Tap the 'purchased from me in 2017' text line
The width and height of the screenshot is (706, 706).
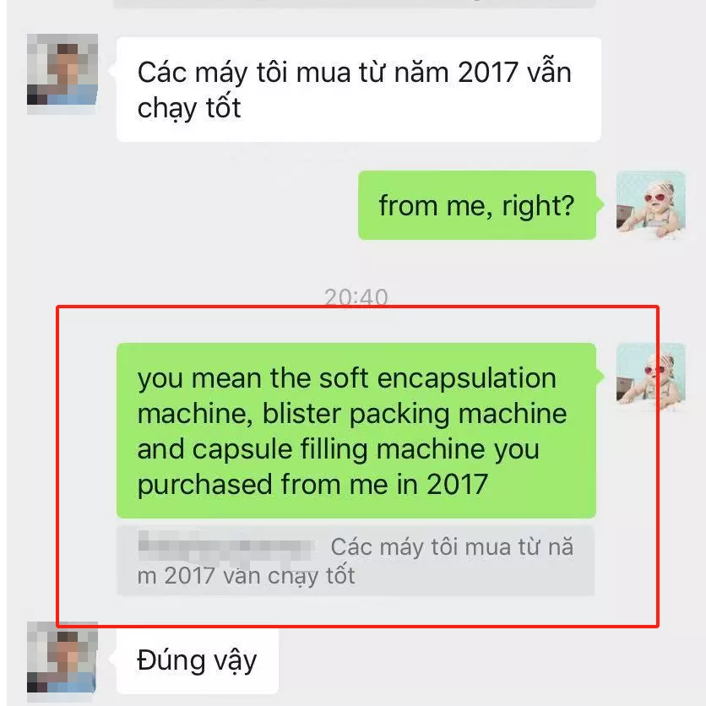[312, 485]
